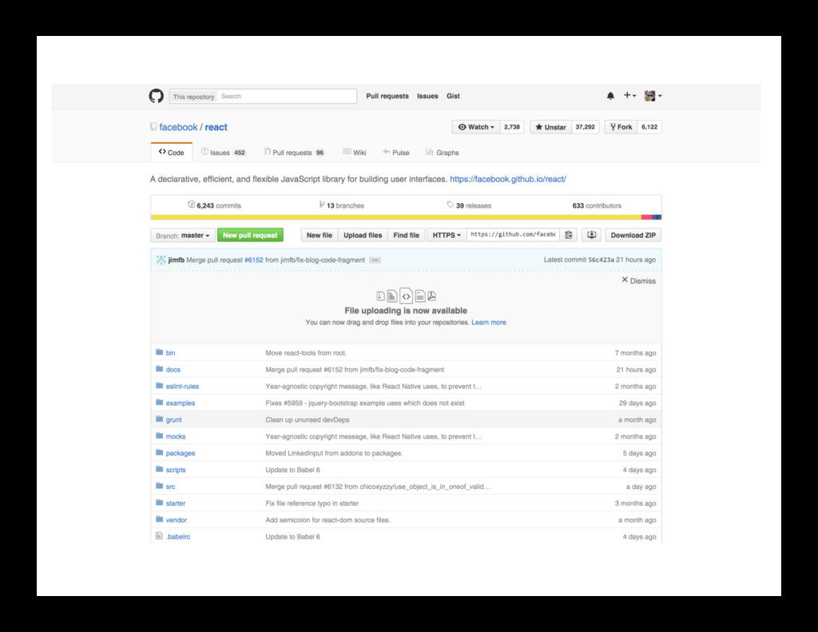Switch to the Issues tab
The height and width of the screenshot is (632, 818).
click(224, 153)
